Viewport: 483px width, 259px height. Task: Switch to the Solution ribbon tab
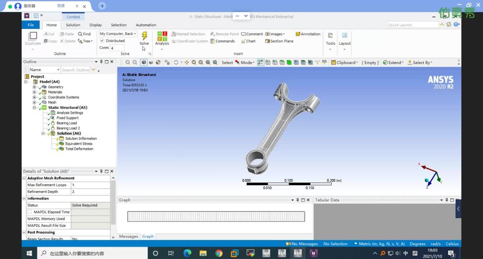pos(73,25)
